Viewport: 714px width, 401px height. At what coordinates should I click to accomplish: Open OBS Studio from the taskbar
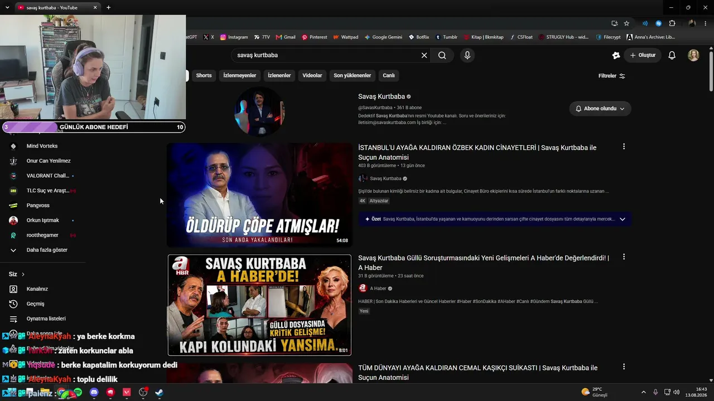point(143,392)
